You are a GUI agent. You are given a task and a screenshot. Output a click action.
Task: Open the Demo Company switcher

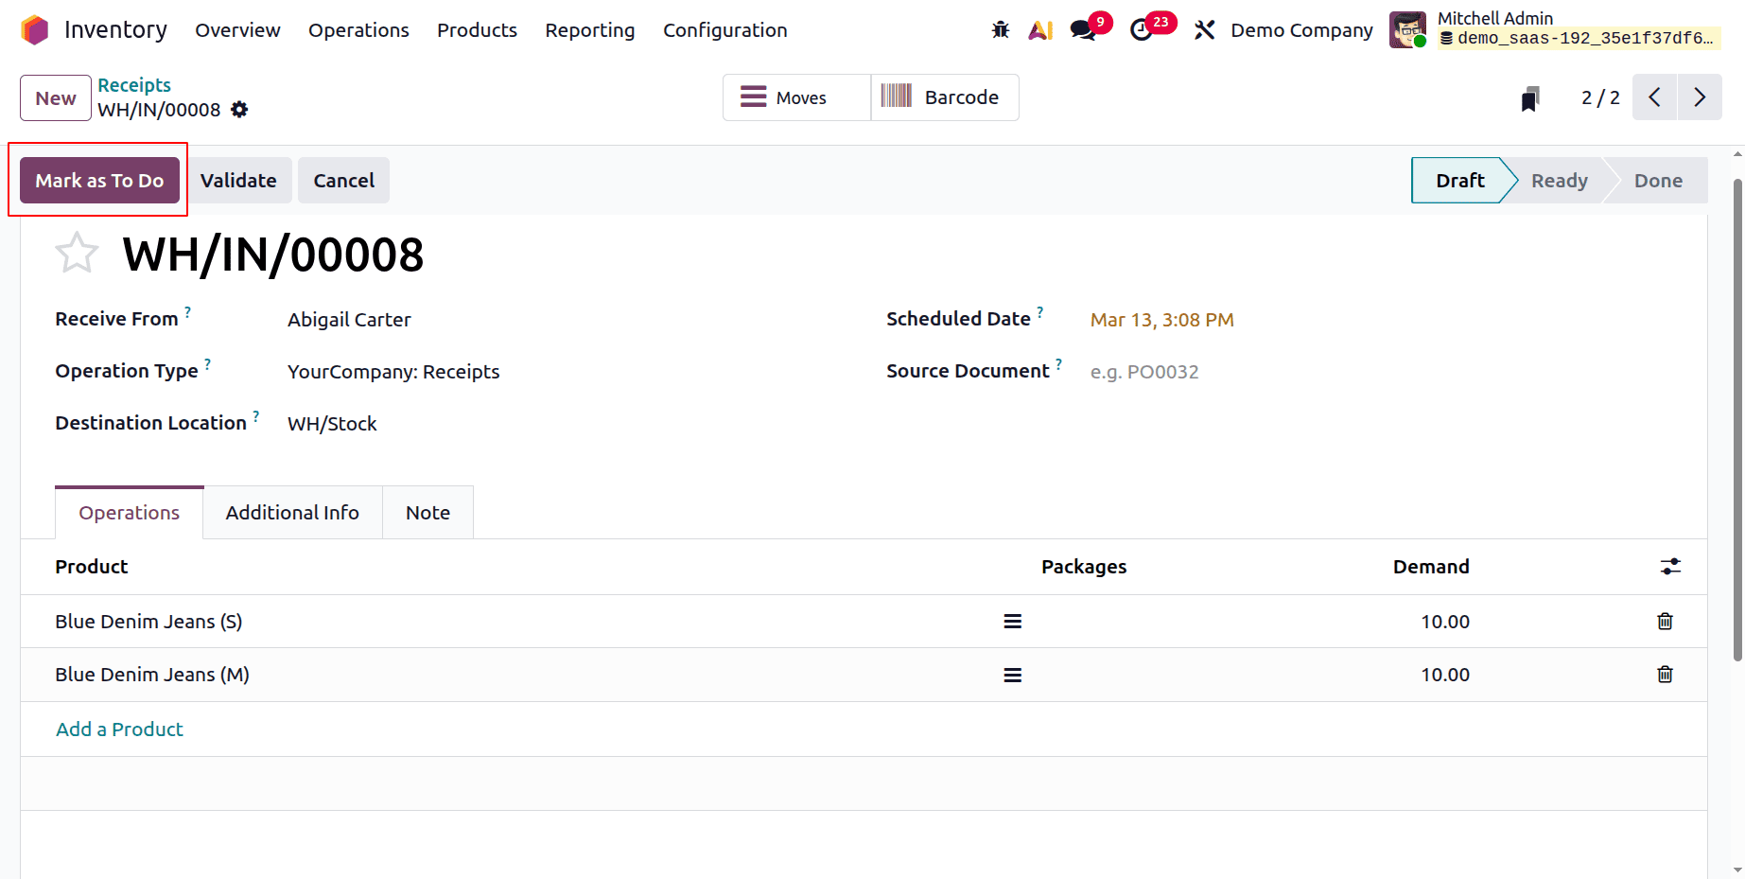1301,29
